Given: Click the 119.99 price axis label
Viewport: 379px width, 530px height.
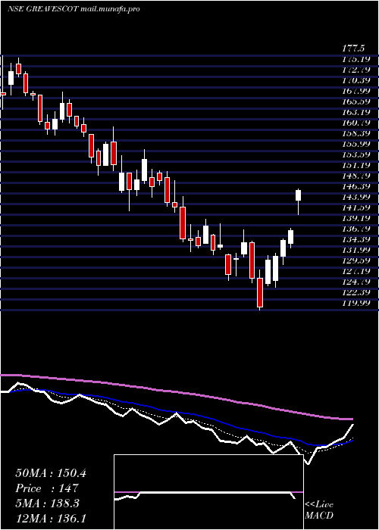Looking at the screenshot, I should [x=356, y=303].
